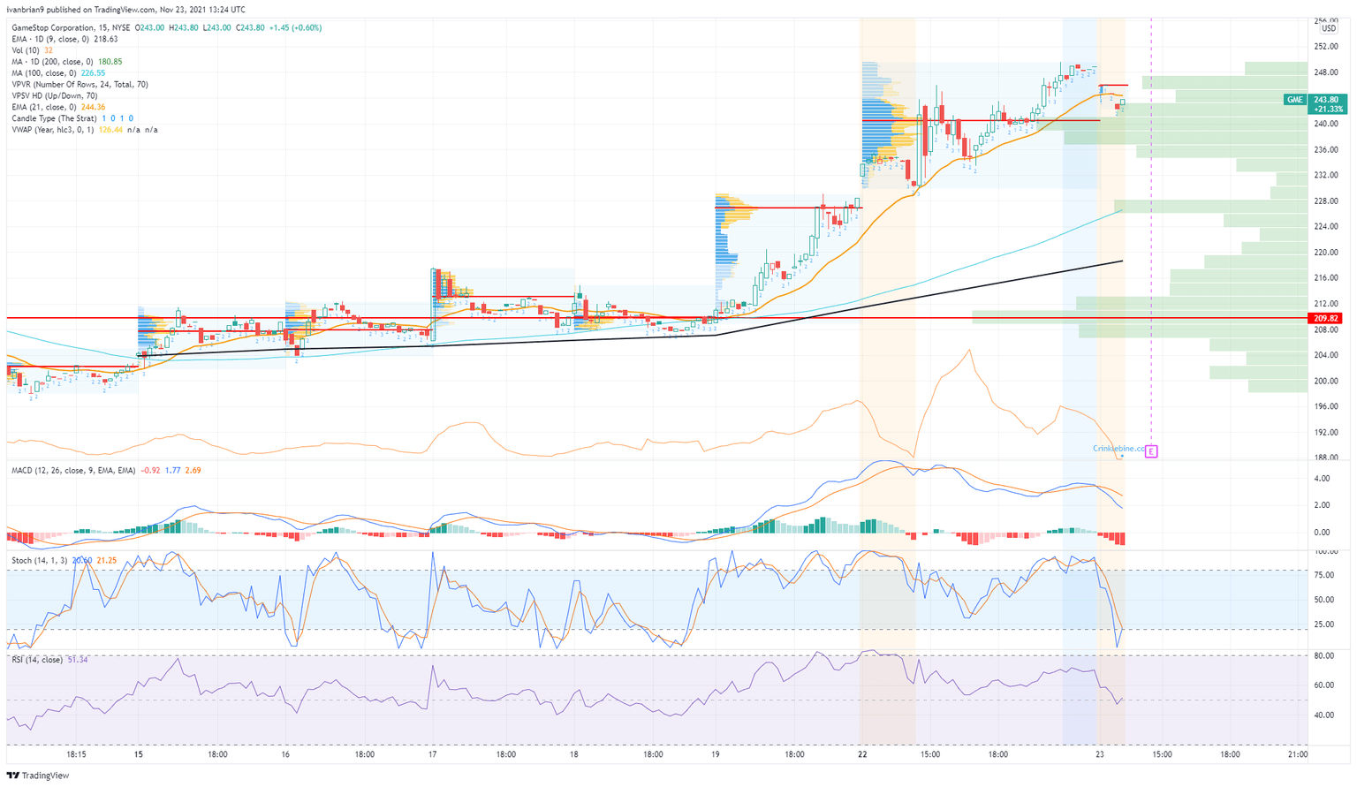Select the GameStop Corporation, 15, NYSE title
The width and height of the screenshot is (1357, 787).
pyautogui.click(x=72, y=27)
